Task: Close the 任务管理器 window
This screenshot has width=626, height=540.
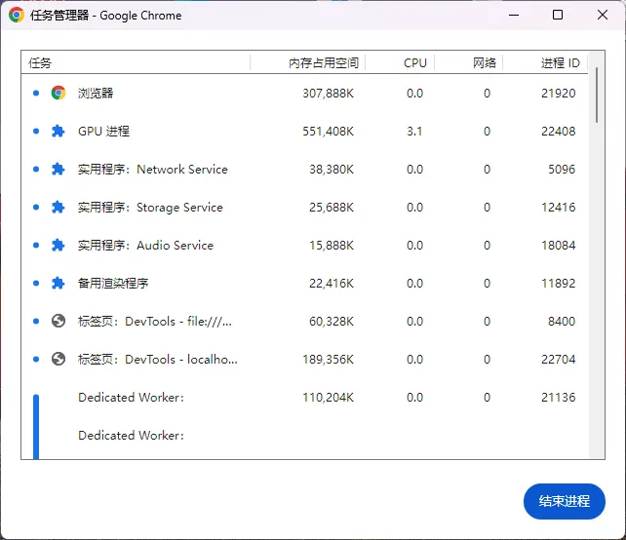Action: [603, 16]
